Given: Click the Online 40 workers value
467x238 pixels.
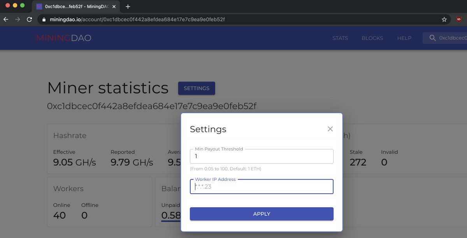Looking at the screenshot, I should [60, 215].
